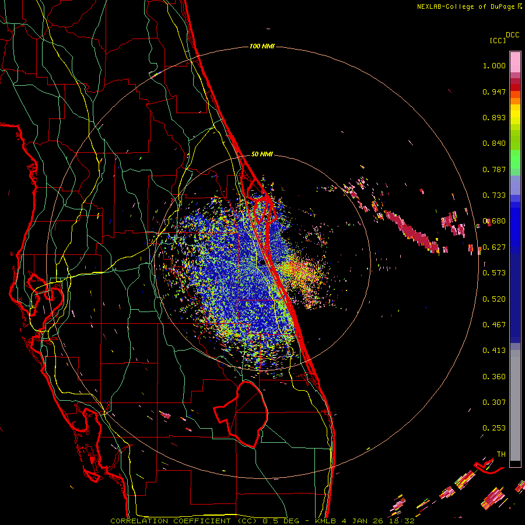Image resolution: width=525 pixels, height=525 pixels.
Task: Click the gray low-value segment of the color bar
Action: click(515, 405)
